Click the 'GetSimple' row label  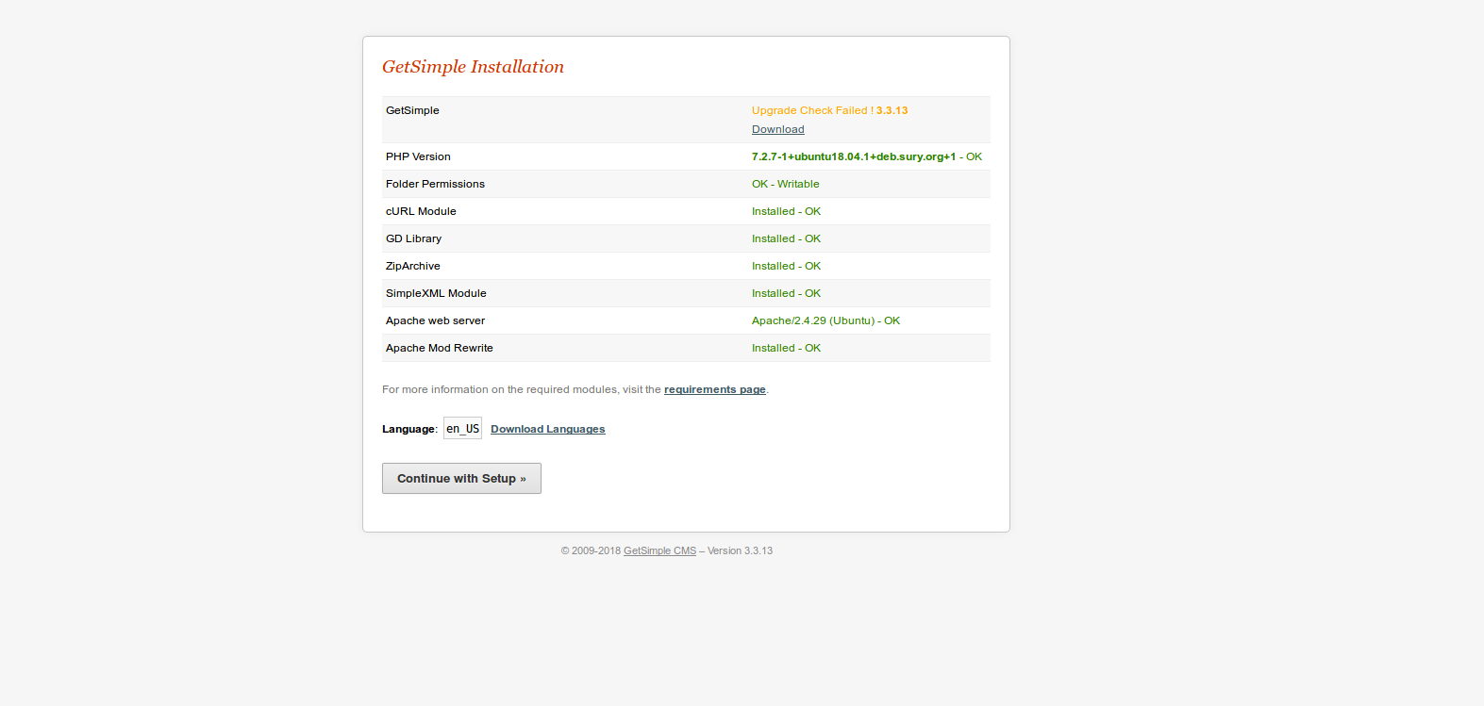pos(412,110)
